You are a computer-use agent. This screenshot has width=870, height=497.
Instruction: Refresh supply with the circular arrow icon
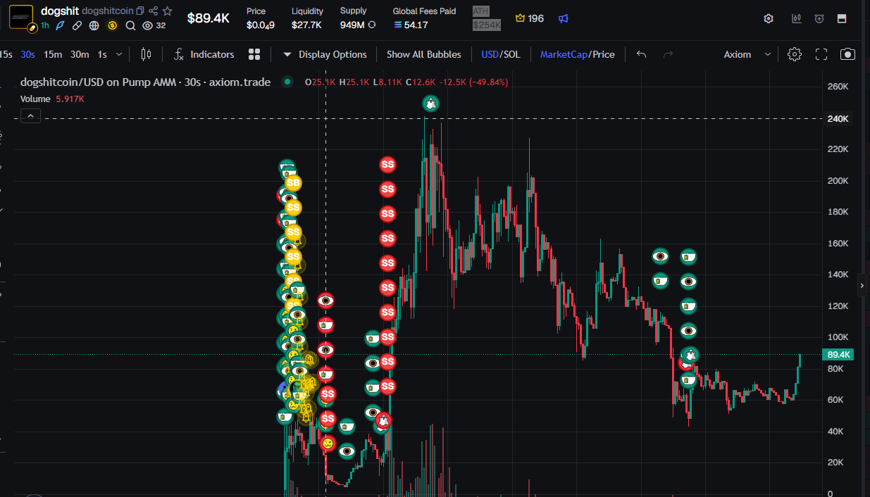click(x=372, y=25)
